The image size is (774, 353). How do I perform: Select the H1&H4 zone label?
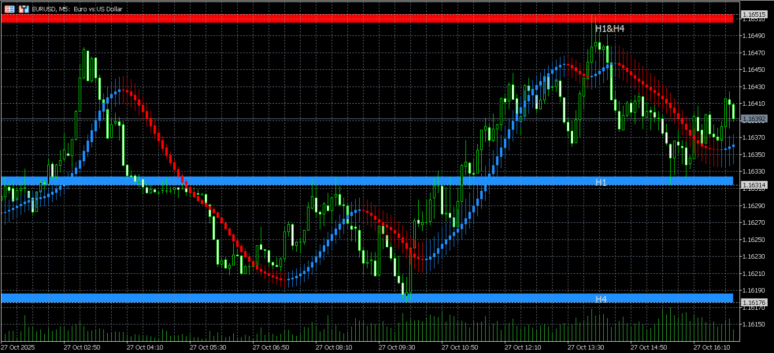[610, 29]
